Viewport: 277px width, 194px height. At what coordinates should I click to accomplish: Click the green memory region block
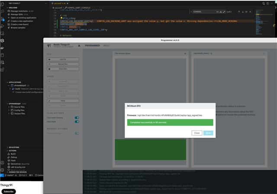pyautogui.click(x=150, y=149)
